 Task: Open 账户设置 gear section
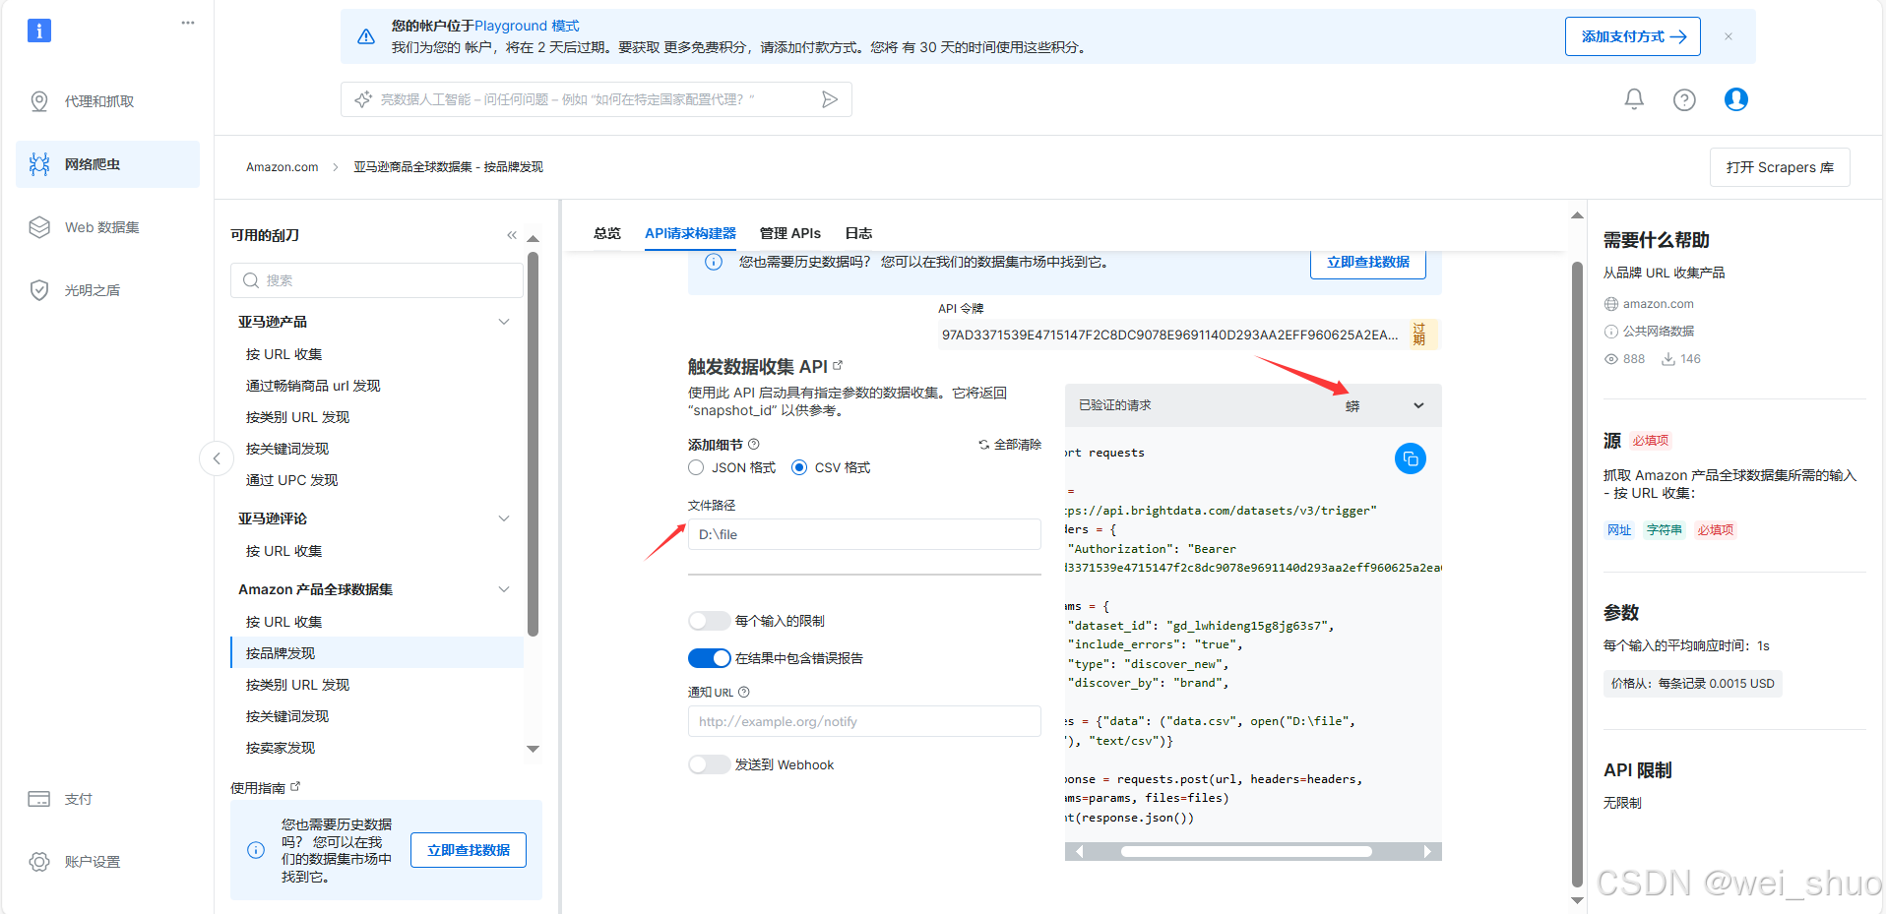[108, 862]
